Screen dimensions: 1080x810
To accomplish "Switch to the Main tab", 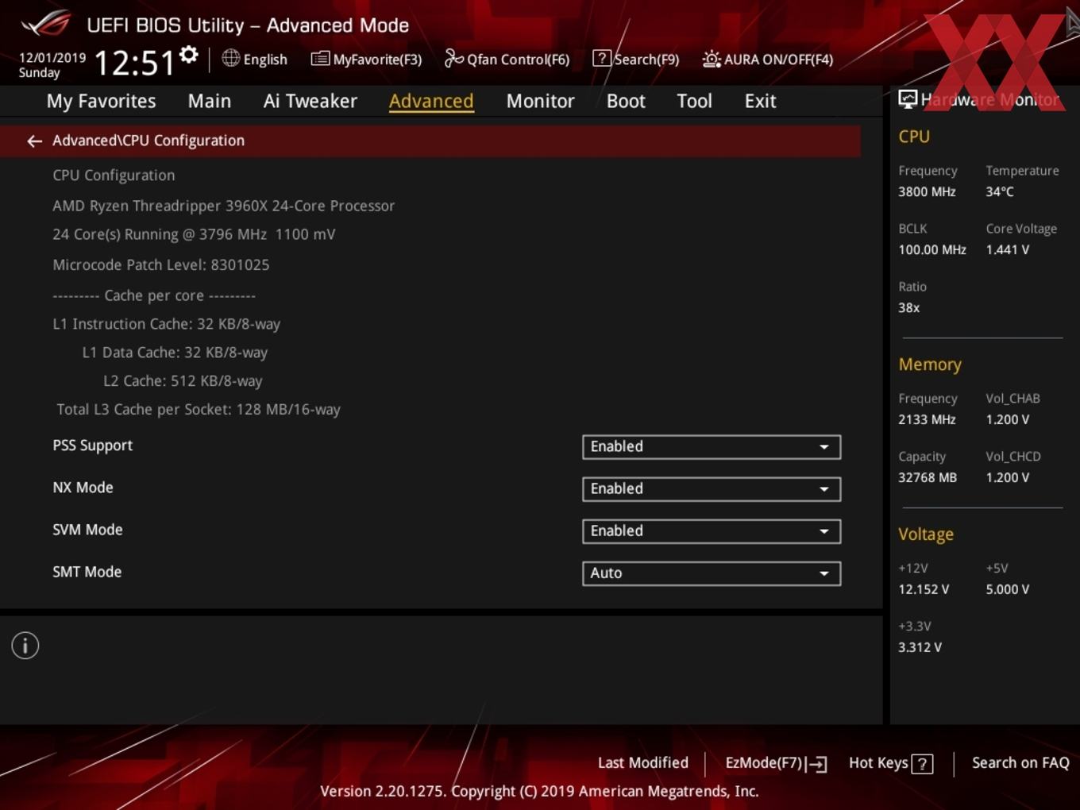I will tap(210, 102).
